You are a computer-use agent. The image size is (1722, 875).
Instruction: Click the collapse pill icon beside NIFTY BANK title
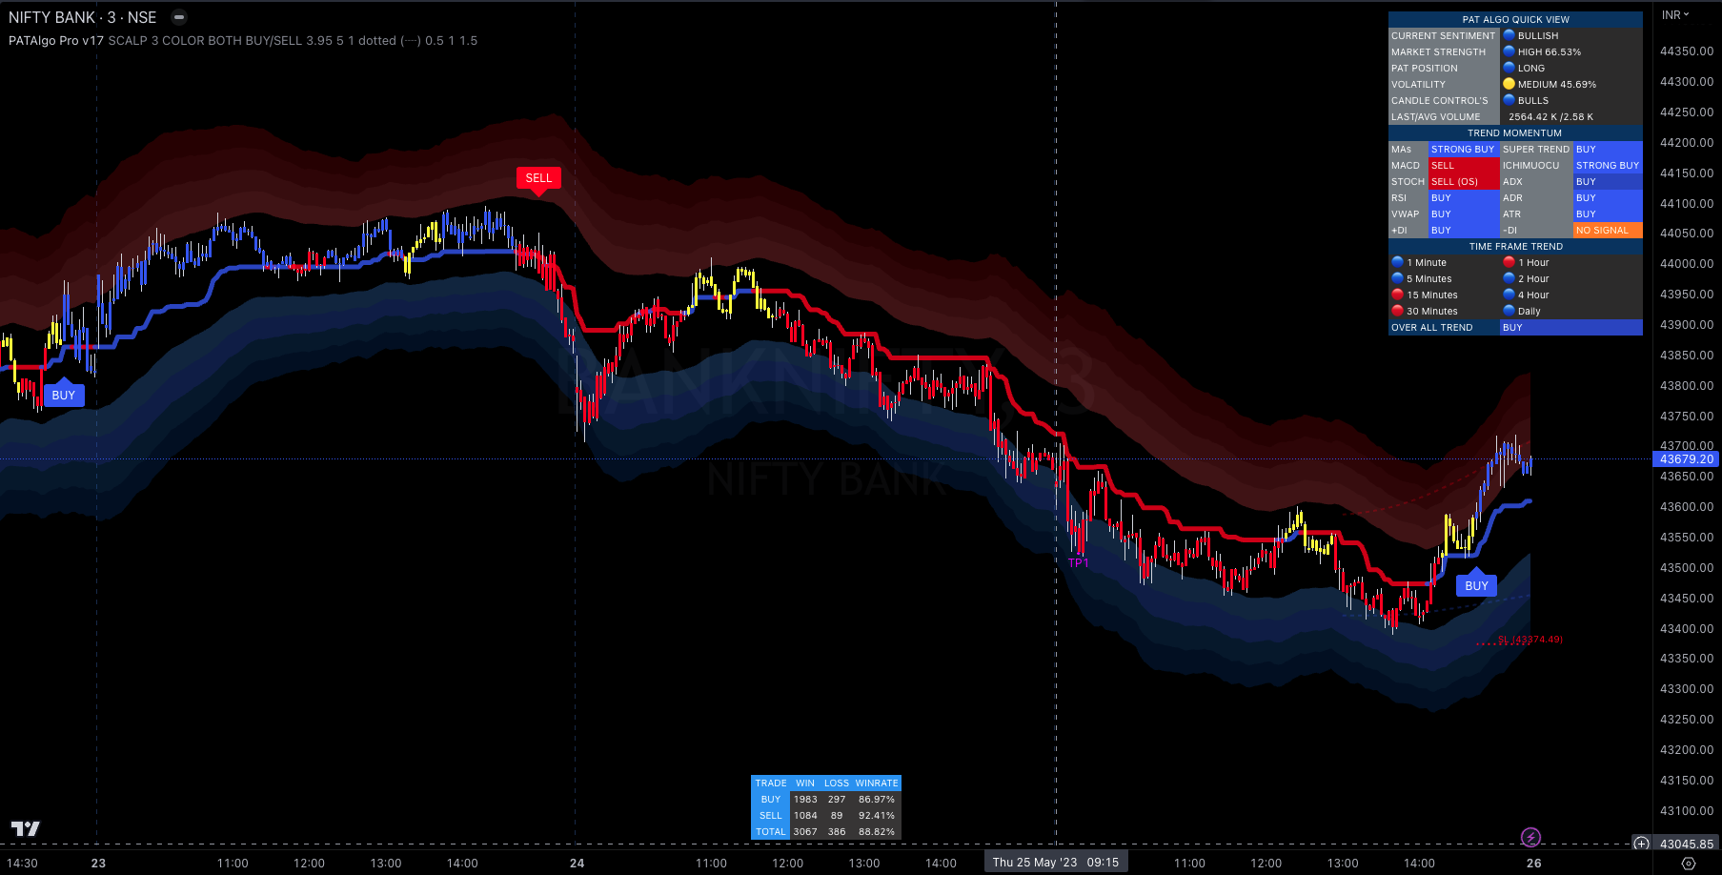coord(178,17)
